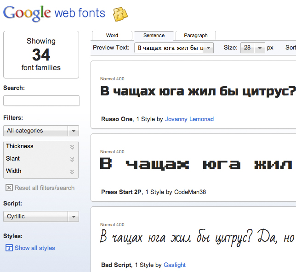Viewport: 296px width, 272px height.
Task: Click the Size value 28 field
Action: 247,48
